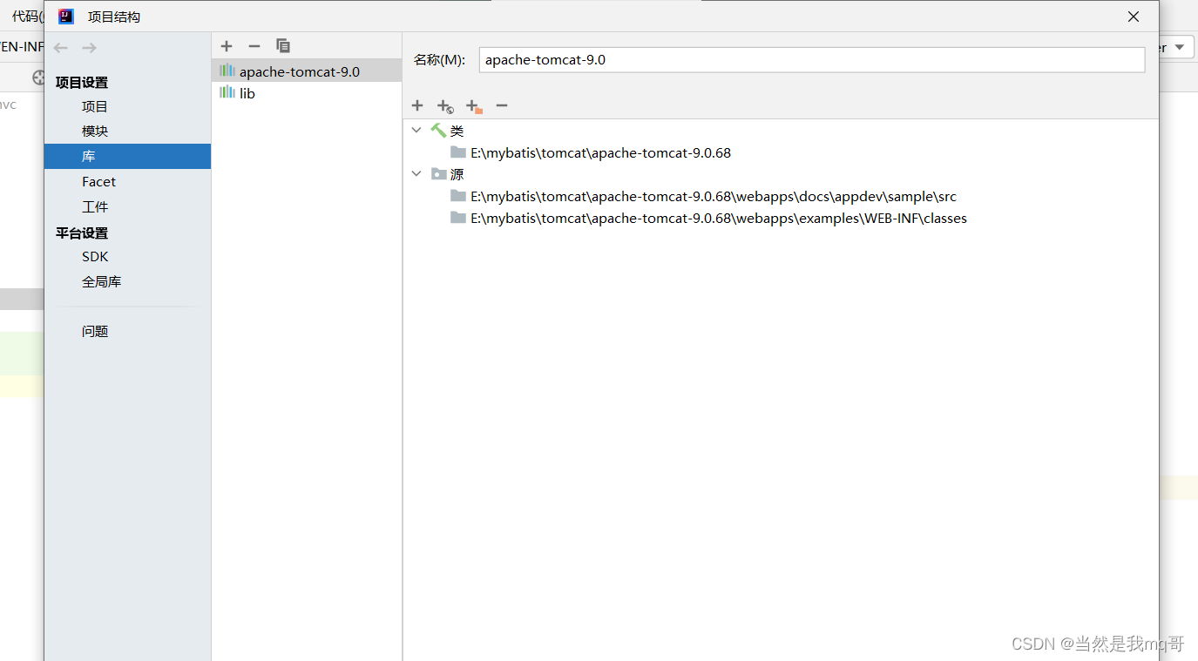The height and width of the screenshot is (661, 1198).
Task: Select the apache-tomcat-9.0 library icon
Action: pyautogui.click(x=227, y=71)
